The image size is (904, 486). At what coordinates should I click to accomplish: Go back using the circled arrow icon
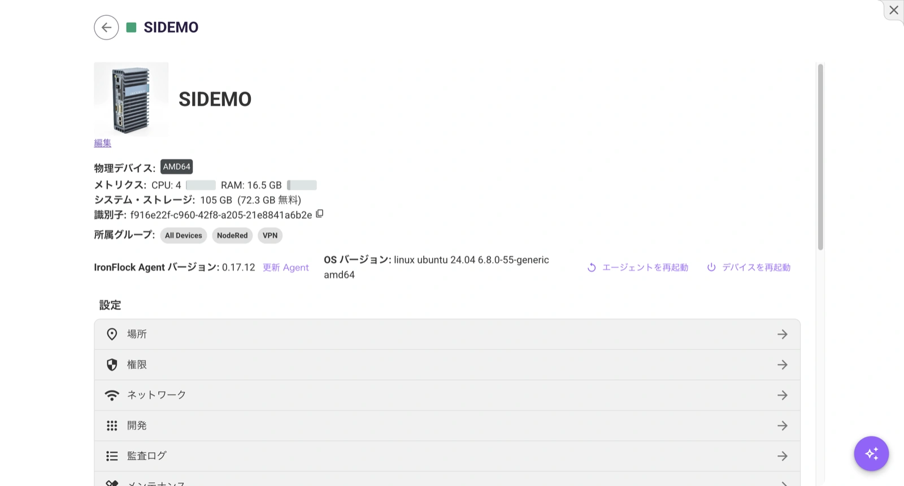click(x=106, y=27)
